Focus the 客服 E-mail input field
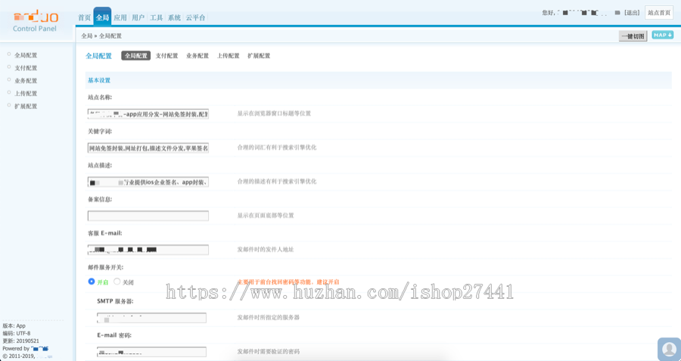681x361 pixels. (148, 250)
